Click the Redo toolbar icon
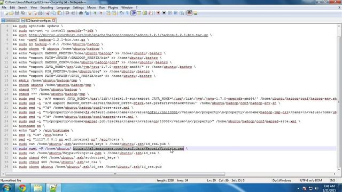This screenshot has height=192, width=342. click(73, 13)
